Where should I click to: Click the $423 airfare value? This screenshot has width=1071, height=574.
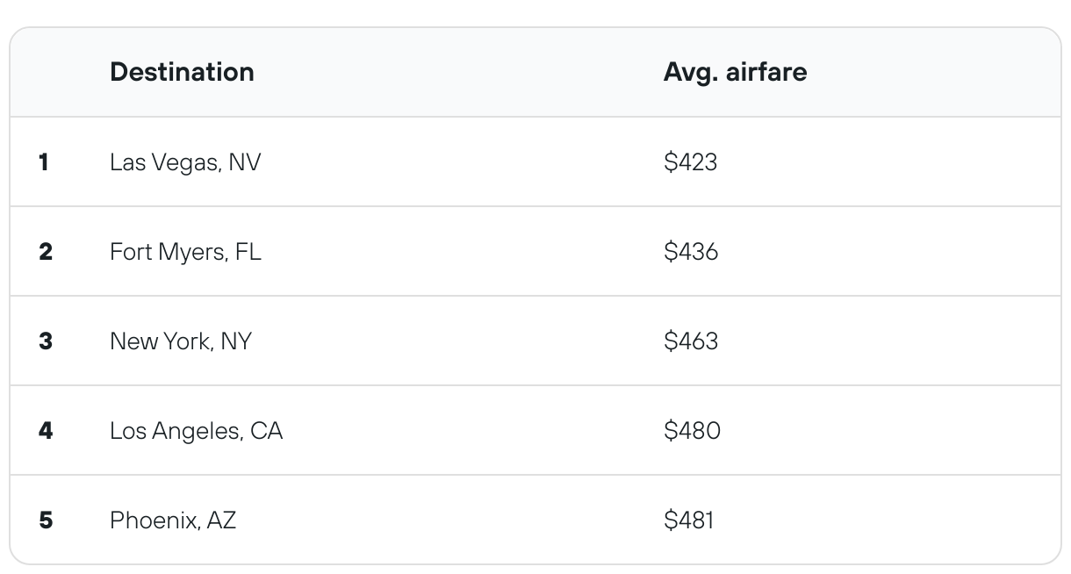pos(690,162)
